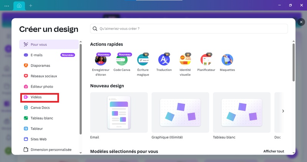Create a Tableau blanc design thumbnail
This screenshot has height=162, width=307.
tap(242, 113)
